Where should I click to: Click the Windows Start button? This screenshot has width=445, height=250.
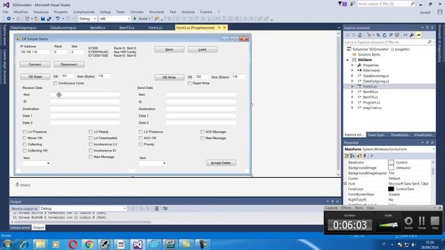[x=8, y=244]
